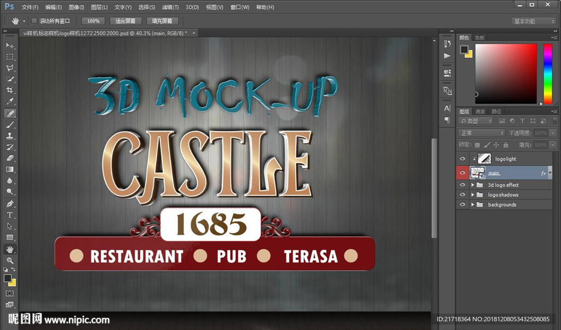Screen dimensions: 561x330
Task: Hide the 3d logo effect group
Action: click(462, 185)
